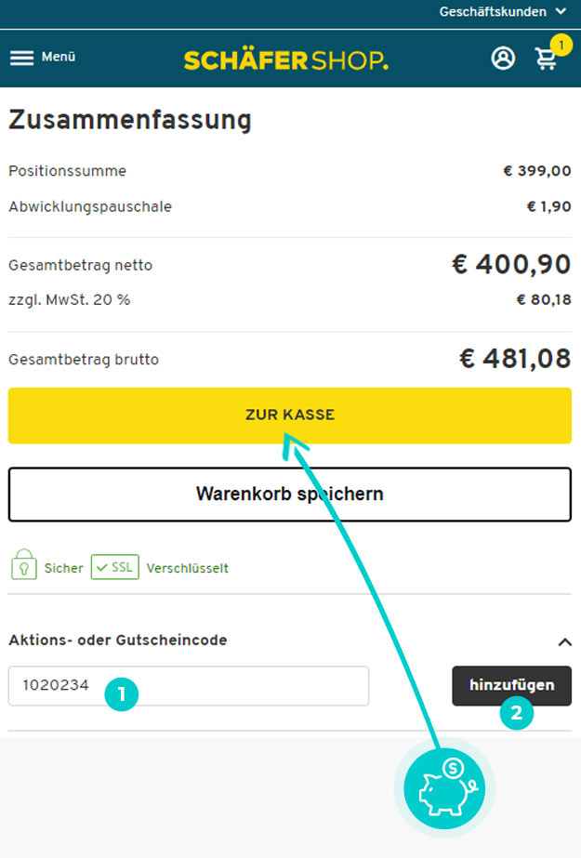The image size is (581, 858).
Task: Proceed with the ZUR KASSE button
Action: pyautogui.click(x=290, y=416)
